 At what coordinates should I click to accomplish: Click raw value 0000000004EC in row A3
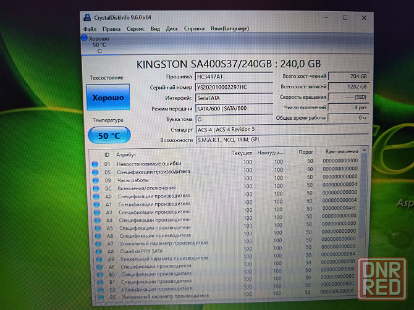coord(340,208)
